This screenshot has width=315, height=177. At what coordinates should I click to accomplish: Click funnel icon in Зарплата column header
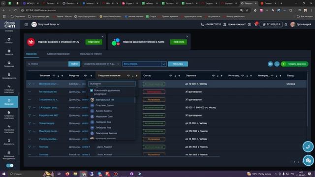[221, 76]
